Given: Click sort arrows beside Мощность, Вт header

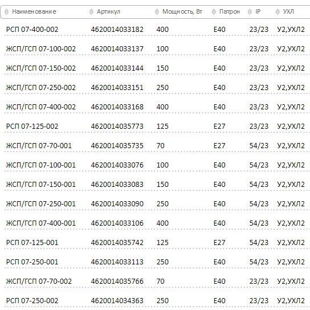Looking at the screenshot, I should click(x=157, y=12).
